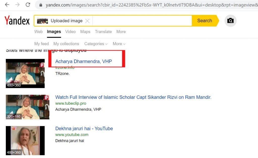Screen dimensions: 258x158
Task: Open the Maps tab
Action: [85, 31]
